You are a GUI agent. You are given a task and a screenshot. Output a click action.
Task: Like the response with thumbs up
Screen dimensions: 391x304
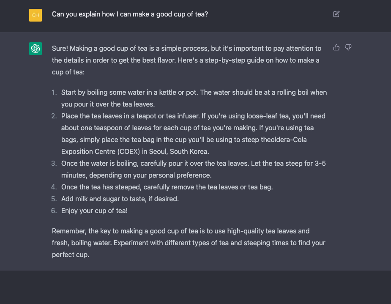336,47
